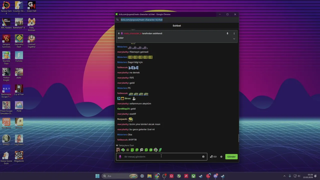Insert the pink-eyed clown emote
This screenshot has width=320, height=180.
[x=155, y=150]
